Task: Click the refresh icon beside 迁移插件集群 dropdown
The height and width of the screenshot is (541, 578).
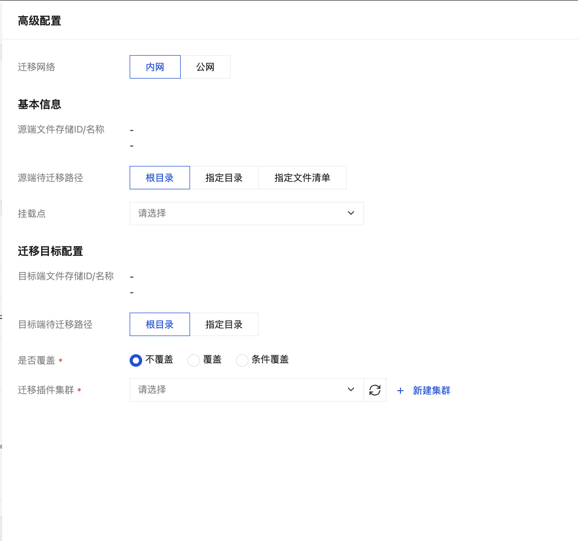Action: [375, 390]
